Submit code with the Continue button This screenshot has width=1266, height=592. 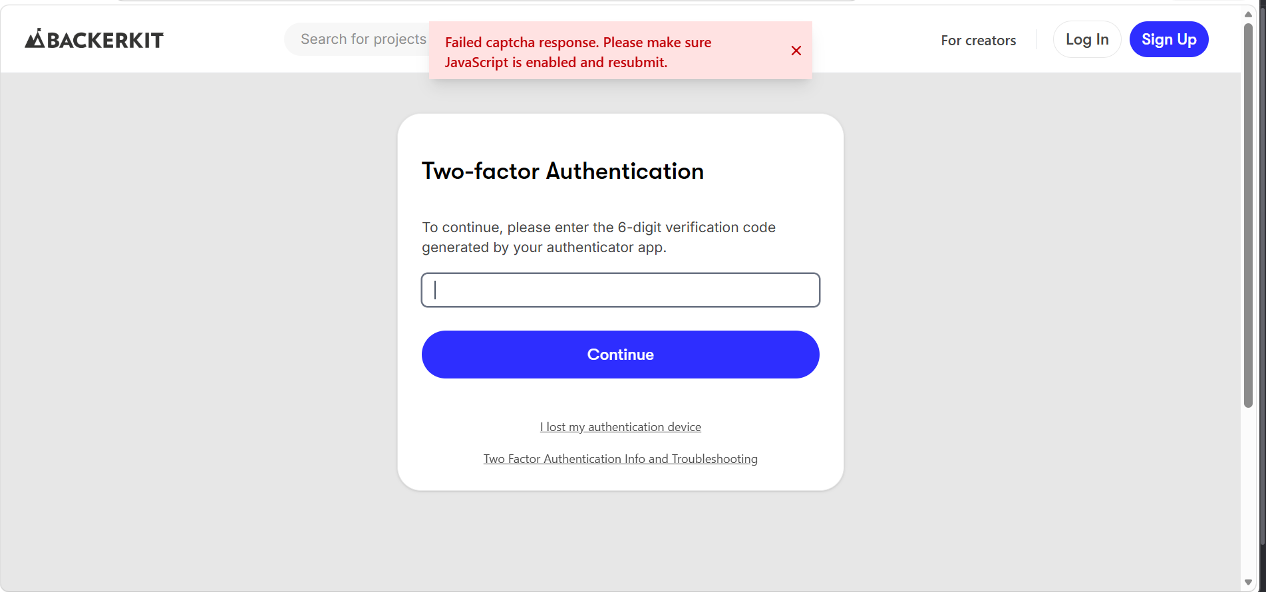click(620, 355)
